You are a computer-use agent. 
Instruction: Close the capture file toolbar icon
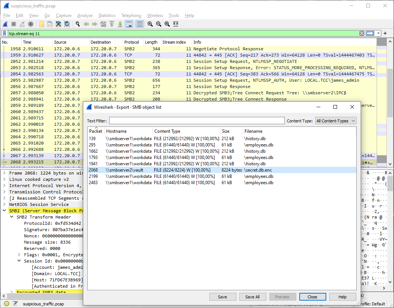pyautogui.click(x=58, y=24)
